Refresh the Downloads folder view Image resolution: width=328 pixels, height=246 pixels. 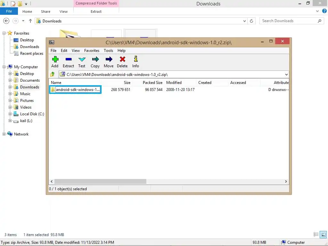[251, 21]
